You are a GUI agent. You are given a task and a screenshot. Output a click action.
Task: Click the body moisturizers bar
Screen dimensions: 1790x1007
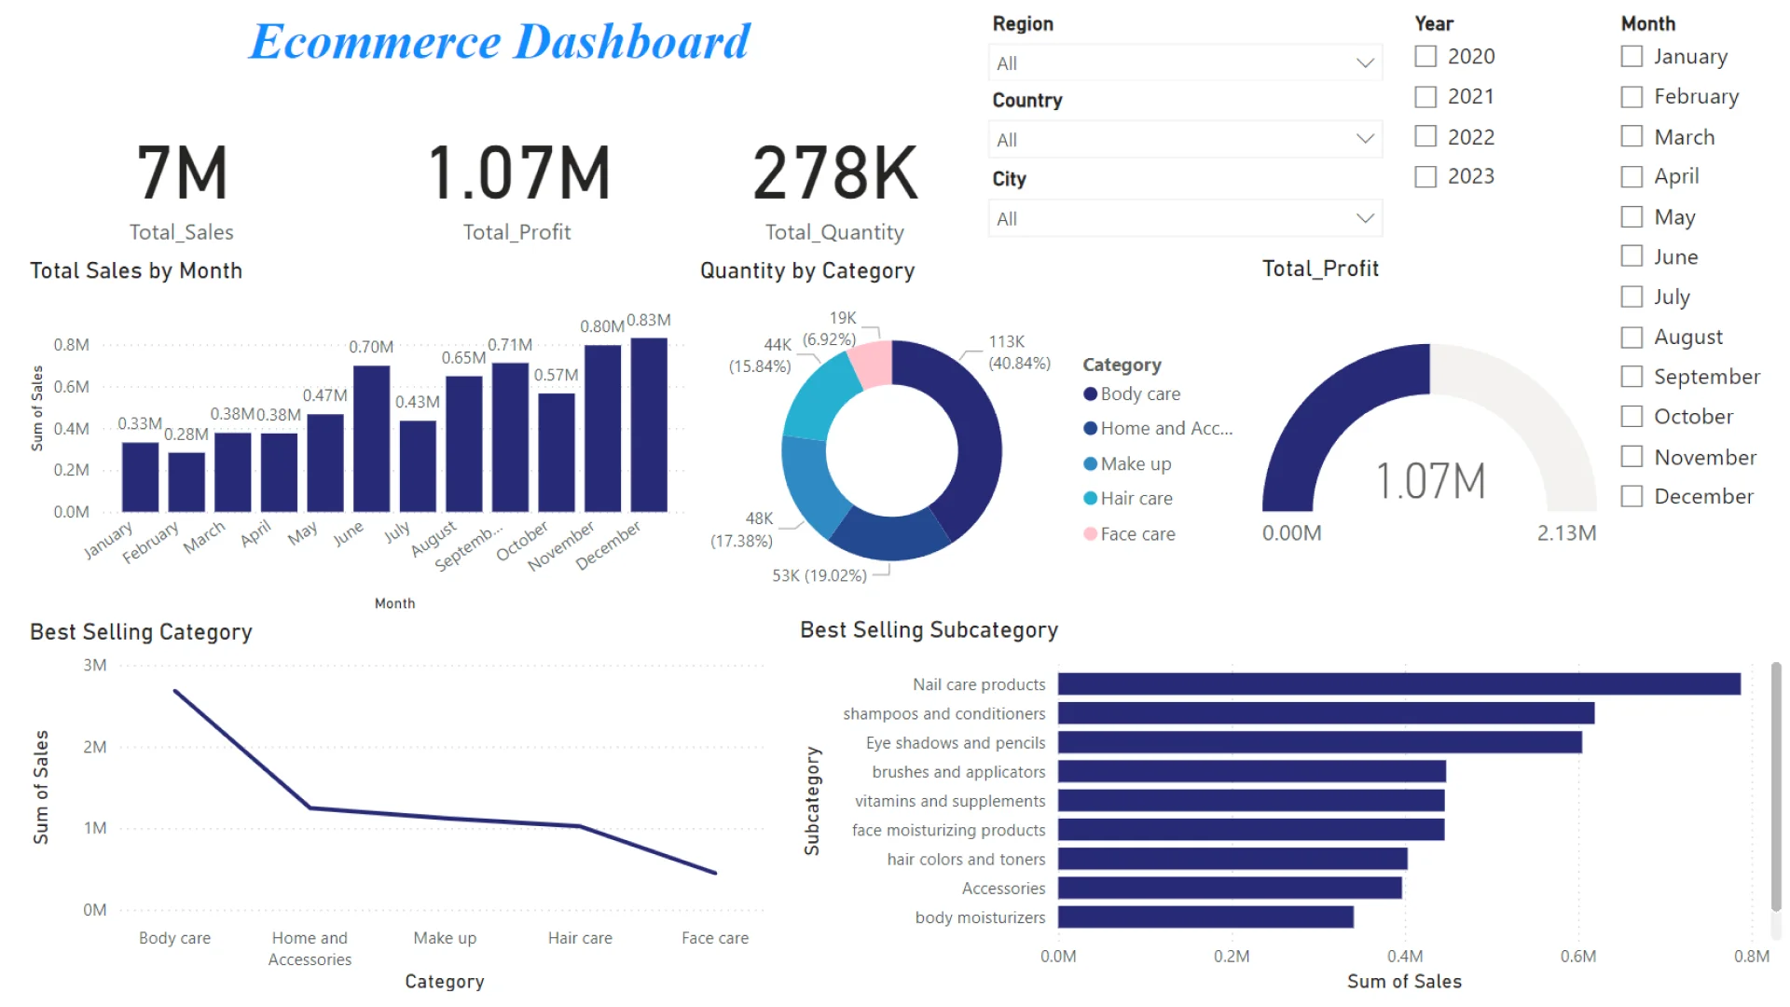pos(1205,917)
